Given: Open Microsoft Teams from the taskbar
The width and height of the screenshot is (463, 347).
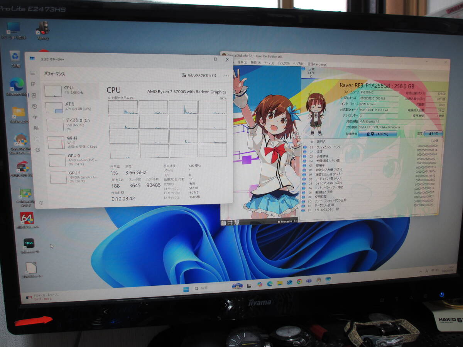Looking at the screenshot, I should point(309,280).
